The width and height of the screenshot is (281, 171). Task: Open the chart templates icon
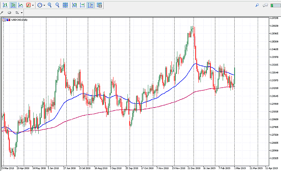[99, 5]
